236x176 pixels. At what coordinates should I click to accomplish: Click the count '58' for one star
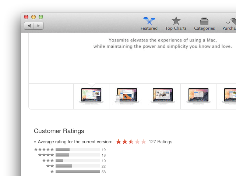tap(104, 172)
